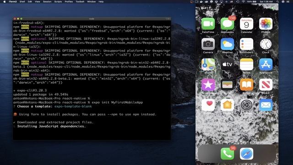Open the Profiles menu
The width and height of the screenshot is (293, 165).
[69, 1]
